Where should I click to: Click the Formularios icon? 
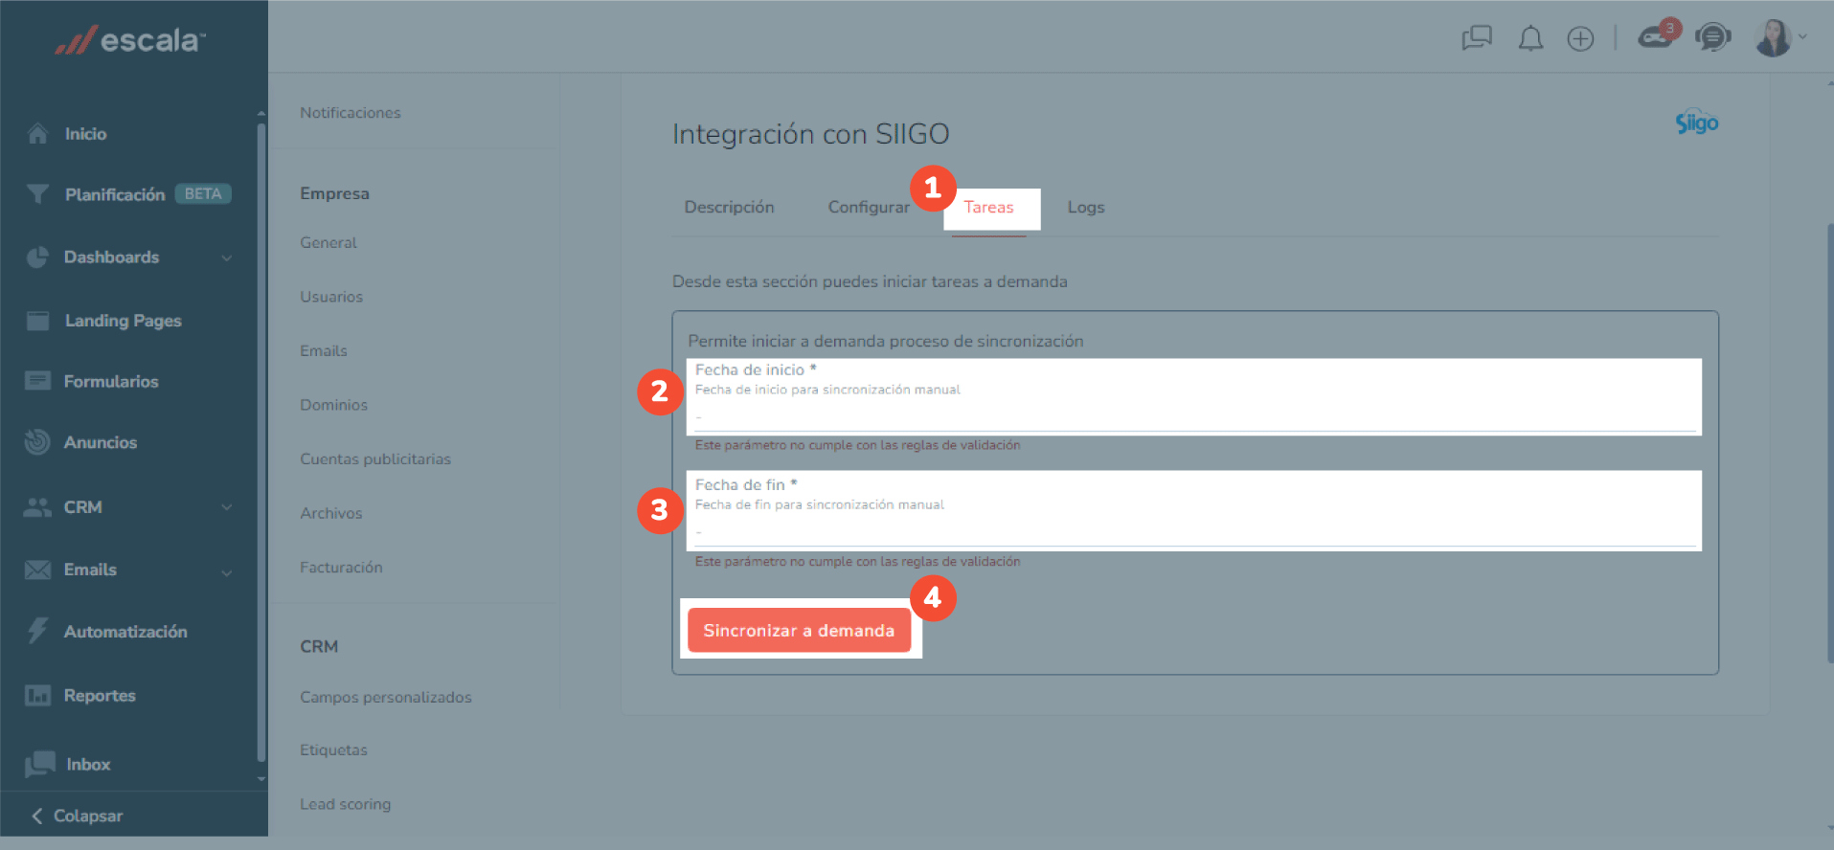[37, 381]
